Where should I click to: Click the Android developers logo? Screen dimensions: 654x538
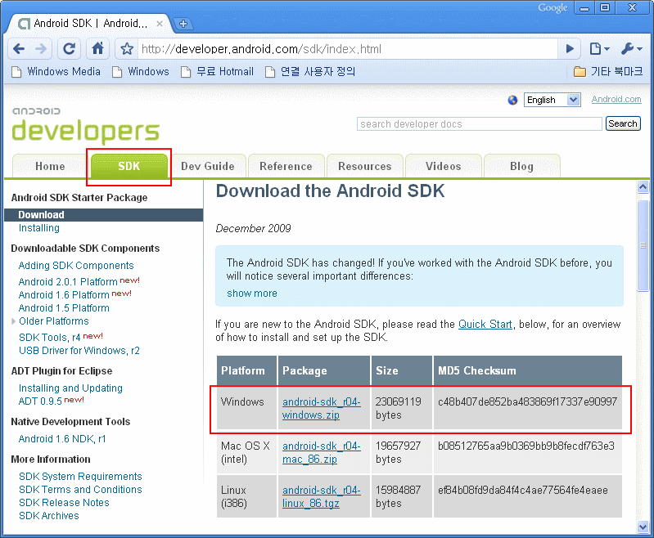[x=85, y=126]
